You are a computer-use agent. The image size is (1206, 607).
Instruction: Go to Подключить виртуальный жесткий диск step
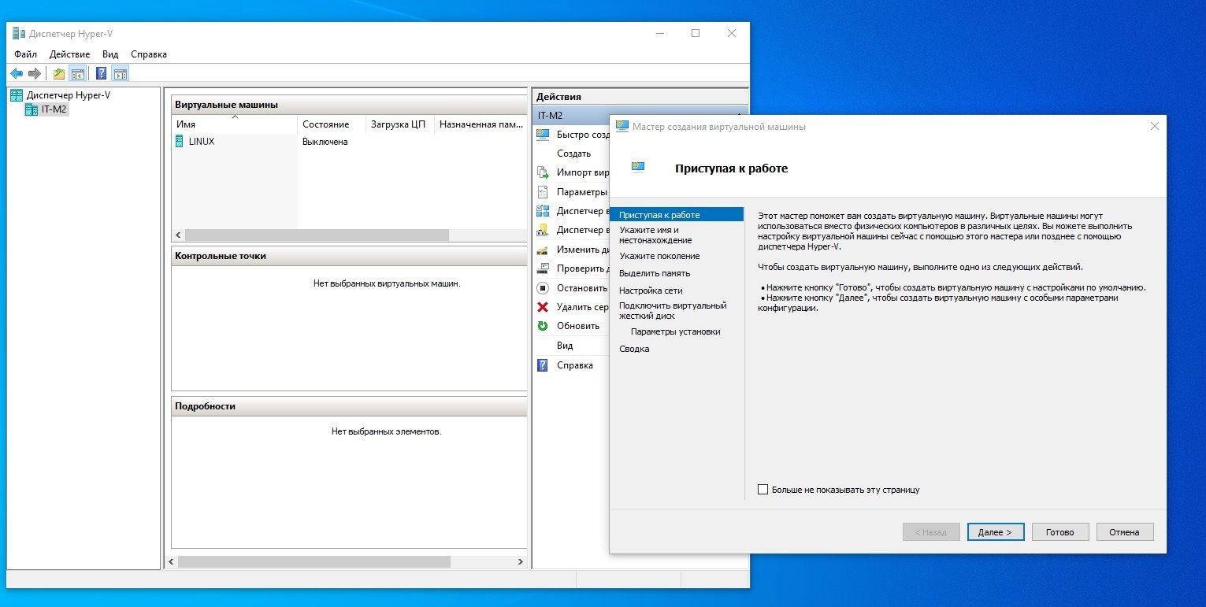coord(673,311)
